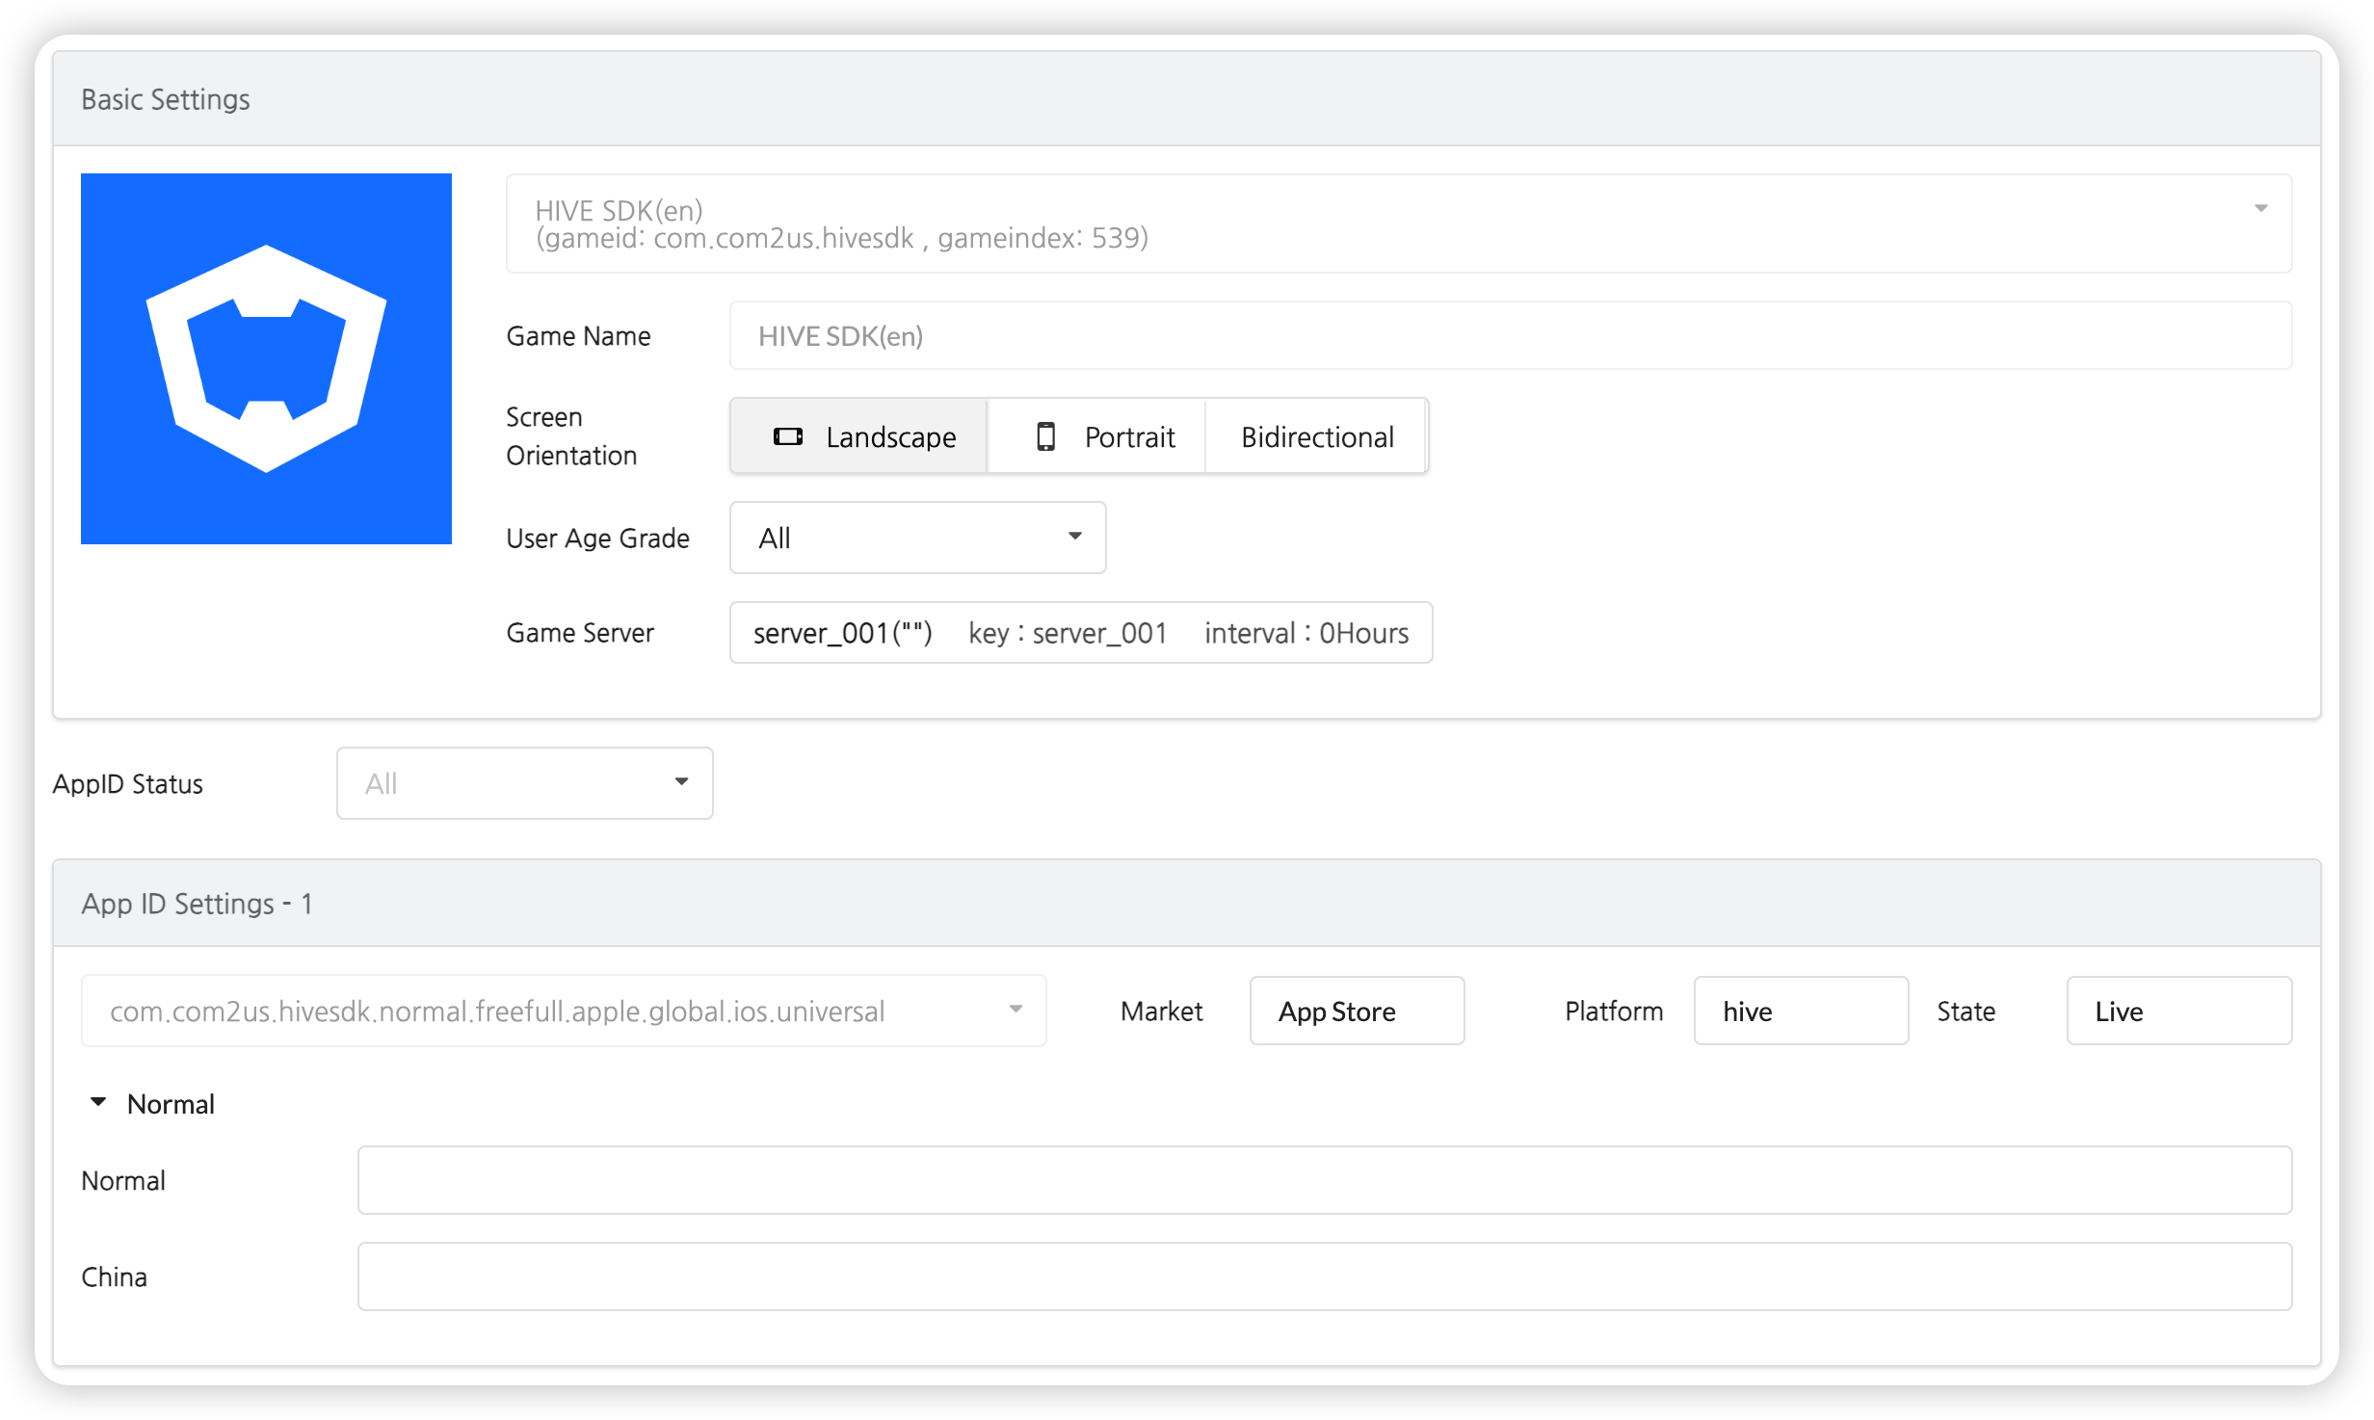This screenshot has height=1420, width=2374.
Task: Click the game selector dropdown arrow
Action: 2260,208
